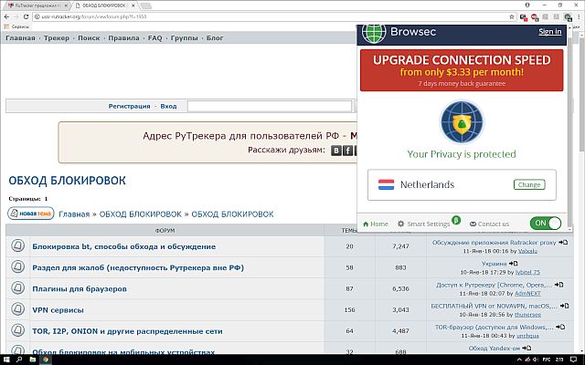585x365 pixels.
Task: Share via VK button icon
Action: (x=336, y=151)
